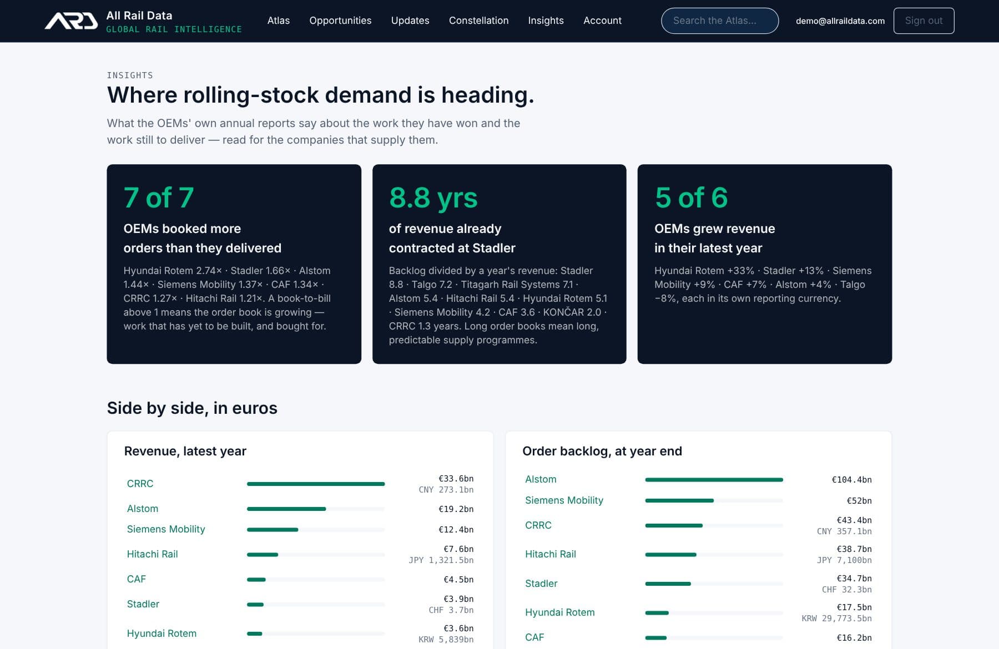Open Siemens Mobility in the Revenue list

(x=166, y=529)
